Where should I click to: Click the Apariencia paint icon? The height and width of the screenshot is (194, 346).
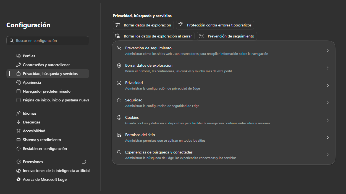pos(18,82)
